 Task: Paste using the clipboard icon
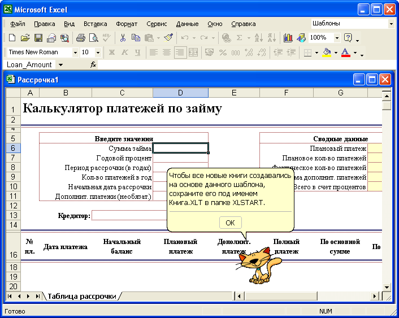click(149, 38)
